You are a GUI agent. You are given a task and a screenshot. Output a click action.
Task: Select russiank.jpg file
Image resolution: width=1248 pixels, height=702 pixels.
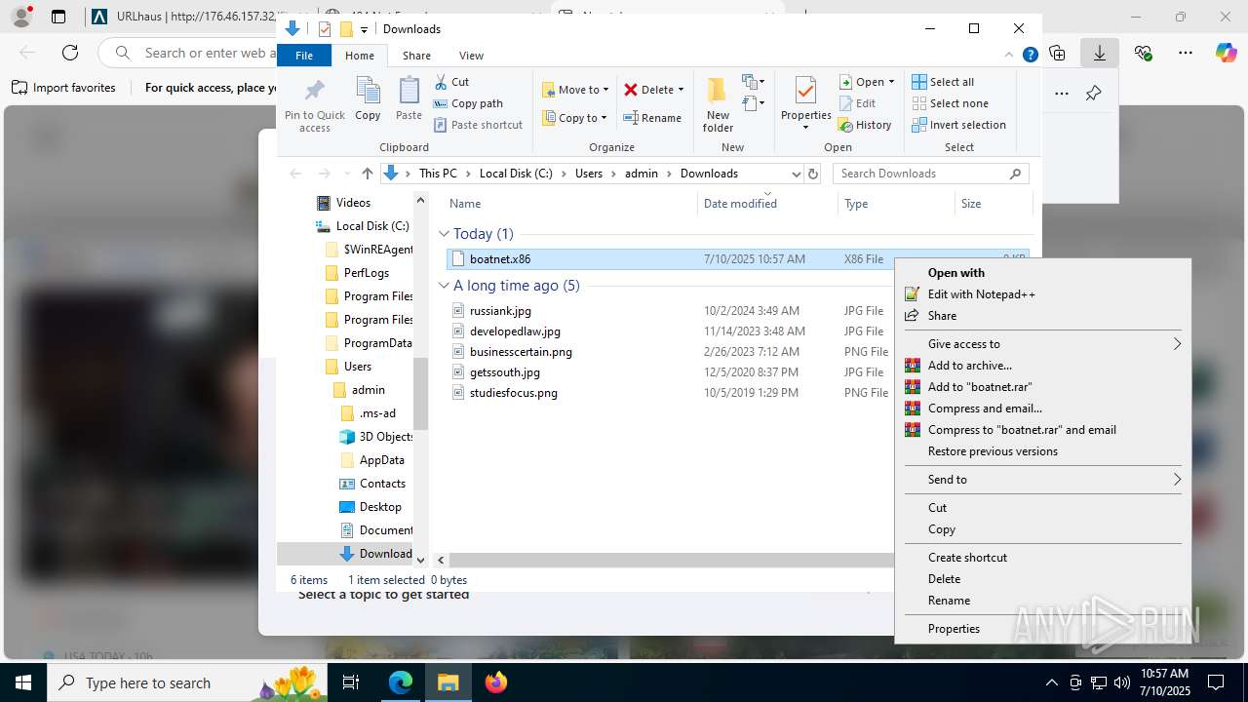(500, 311)
